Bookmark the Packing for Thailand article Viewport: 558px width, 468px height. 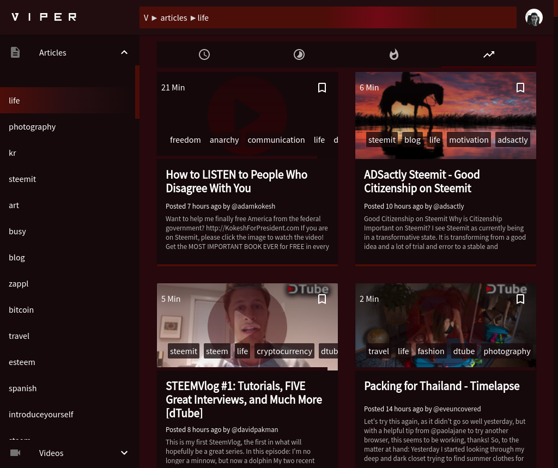(520, 299)
